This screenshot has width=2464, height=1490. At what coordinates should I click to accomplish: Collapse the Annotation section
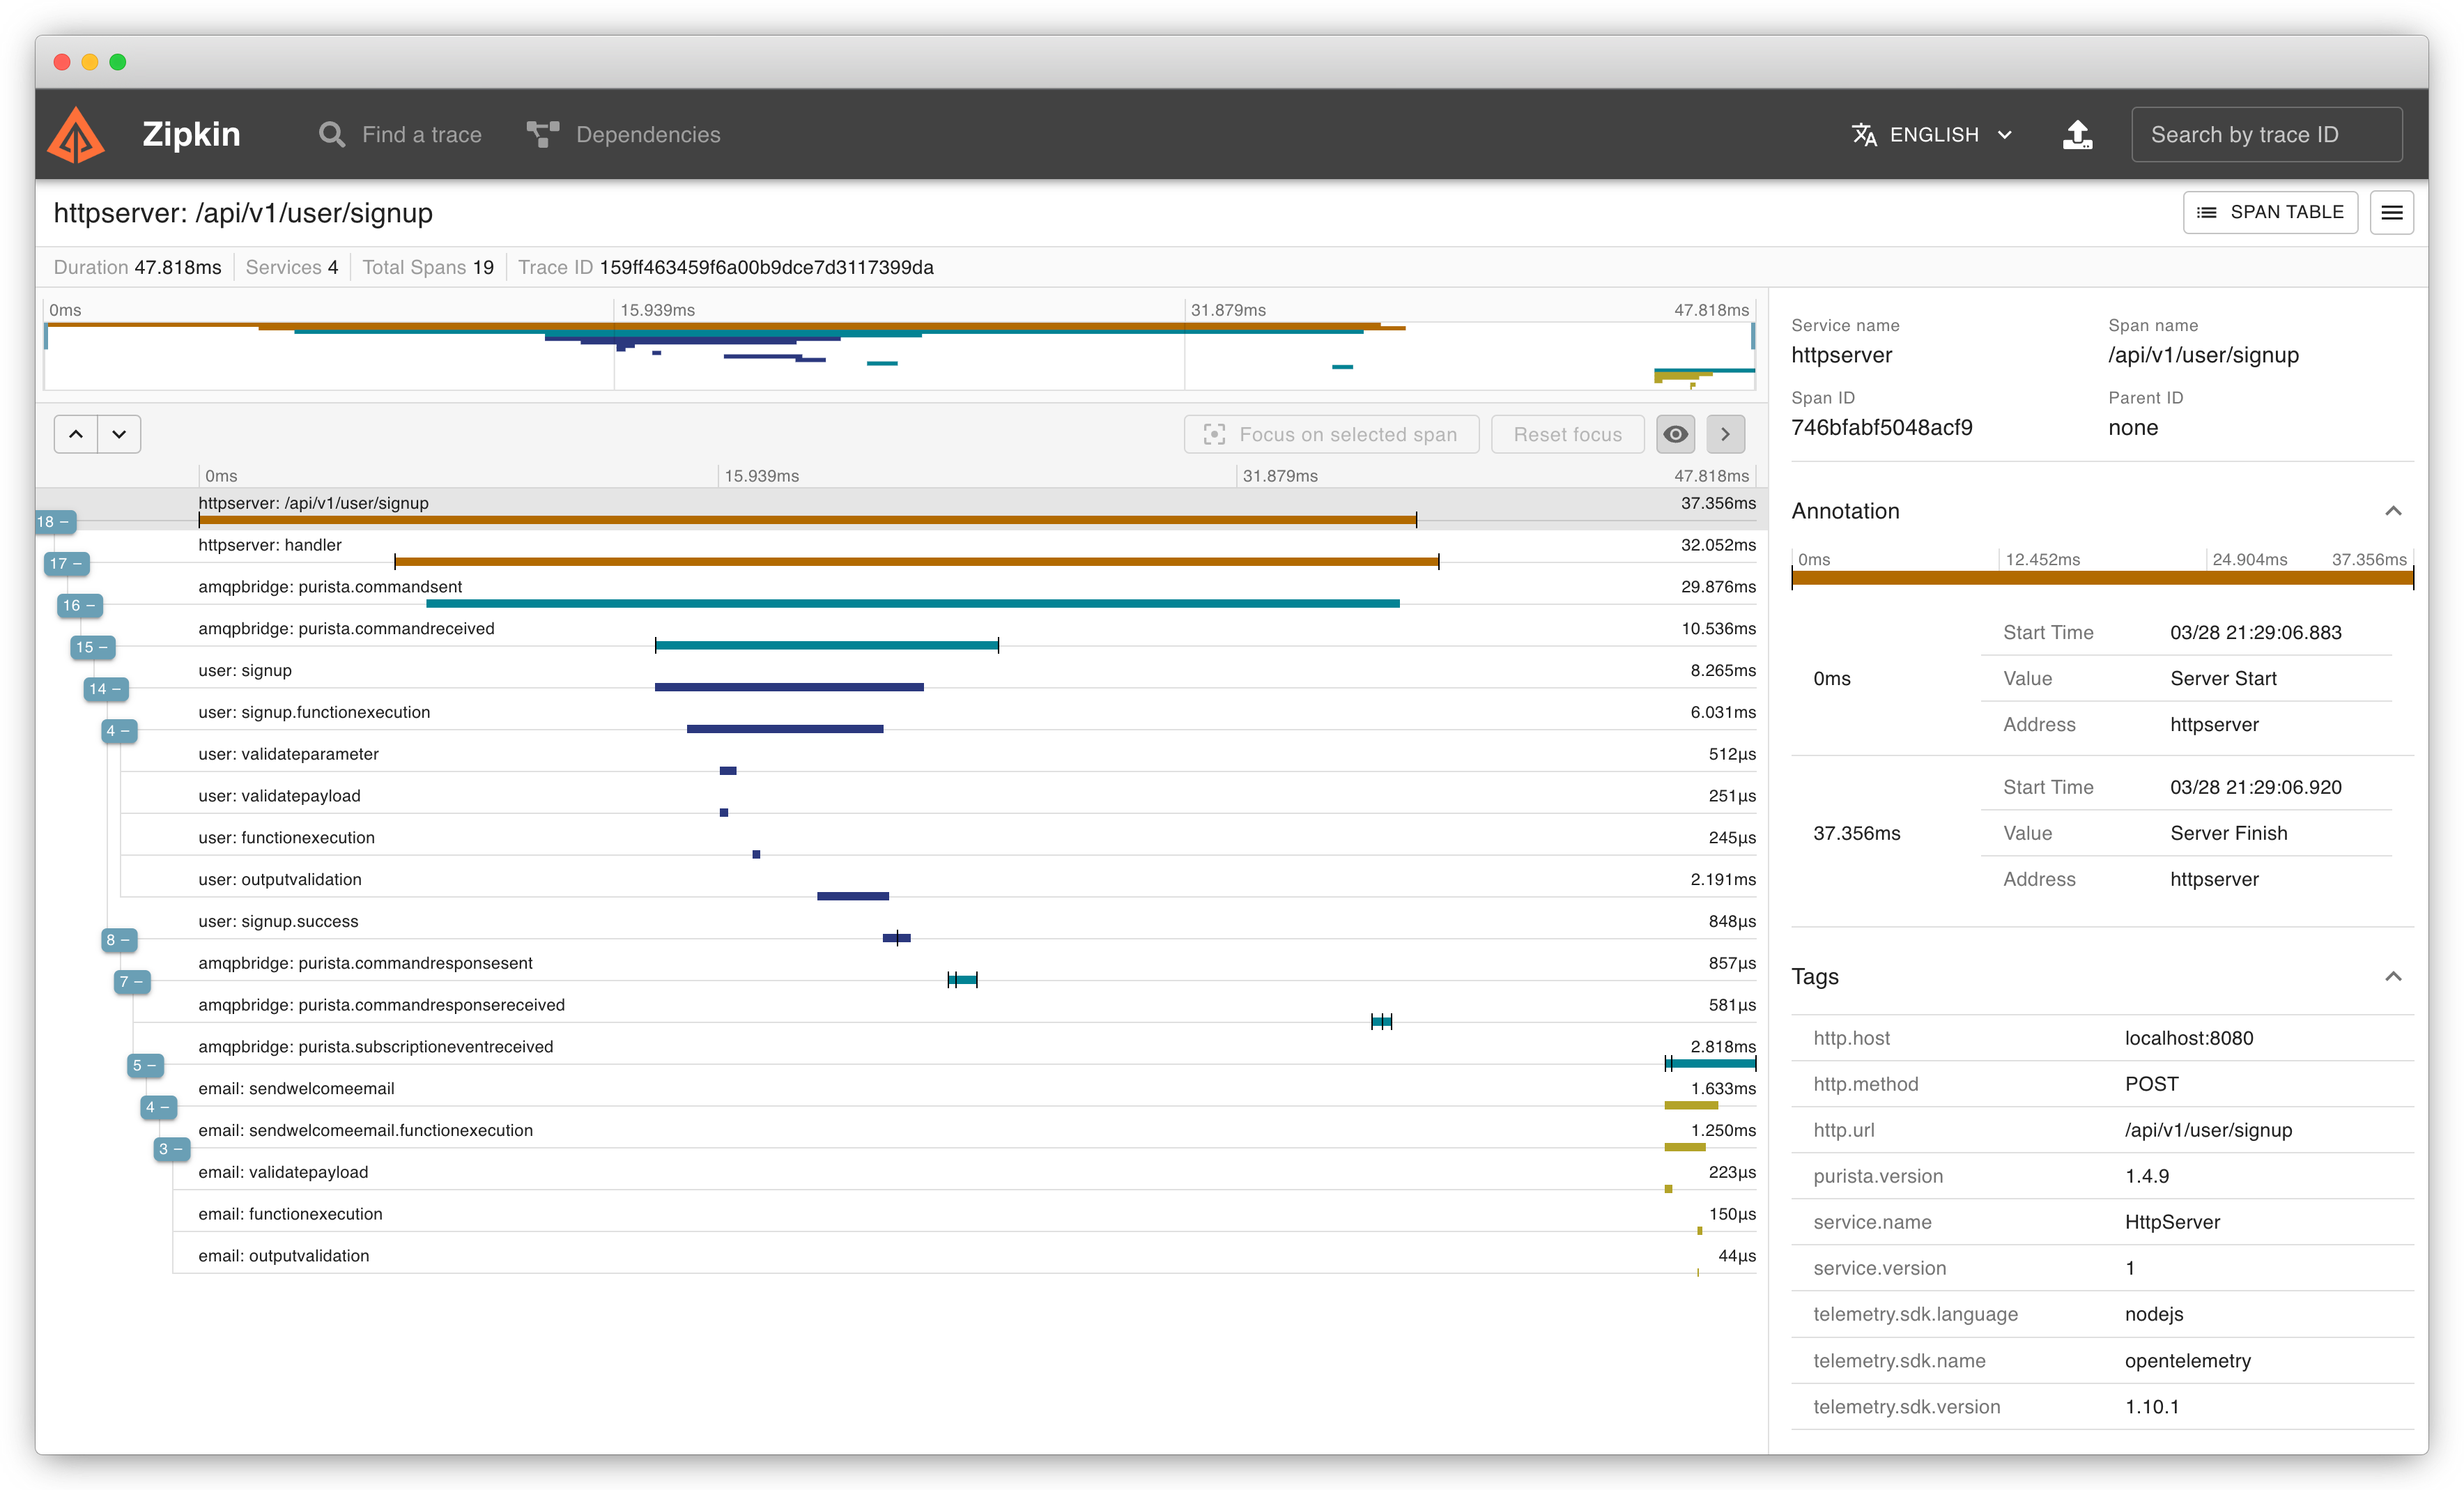(x=2392, y=511)
